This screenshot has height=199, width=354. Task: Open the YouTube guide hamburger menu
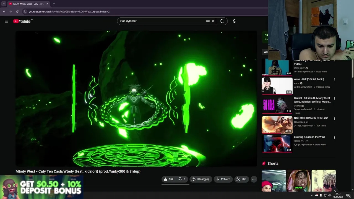(7, 21)
